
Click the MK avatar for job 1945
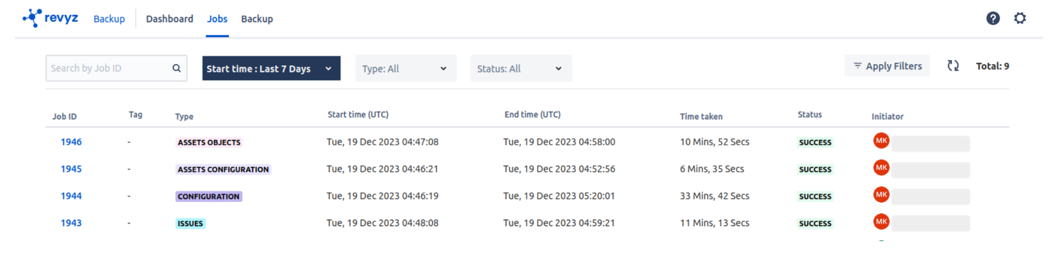(881, 167)
